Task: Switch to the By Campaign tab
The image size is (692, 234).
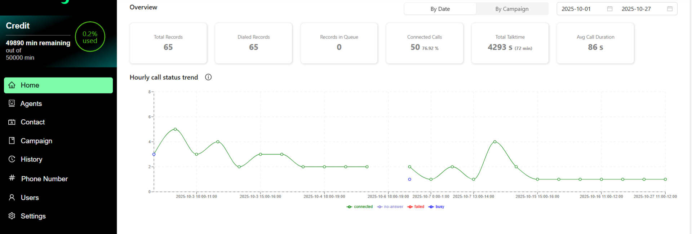Action: [512, 9]
